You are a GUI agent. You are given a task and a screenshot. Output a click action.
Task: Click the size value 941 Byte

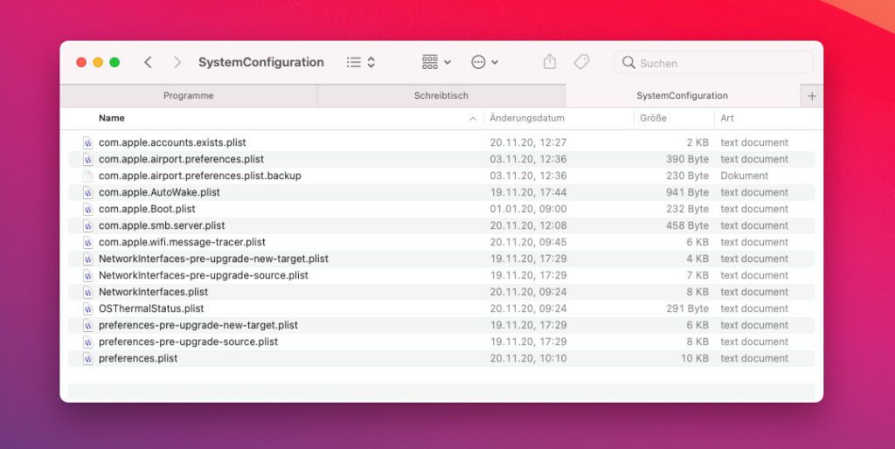coord(687,192)
